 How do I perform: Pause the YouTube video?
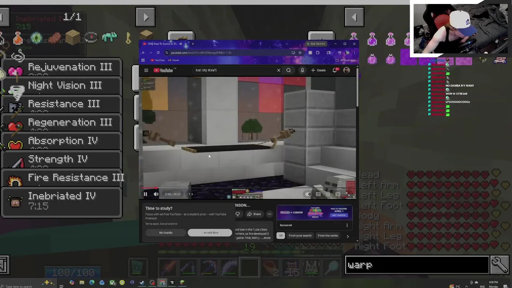click(145, 194)
